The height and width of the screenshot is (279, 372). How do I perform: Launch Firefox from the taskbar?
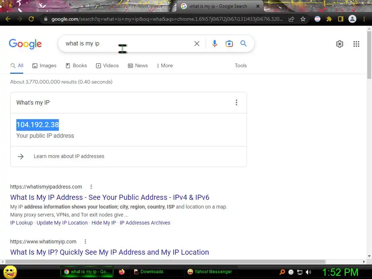coord(122,272)
